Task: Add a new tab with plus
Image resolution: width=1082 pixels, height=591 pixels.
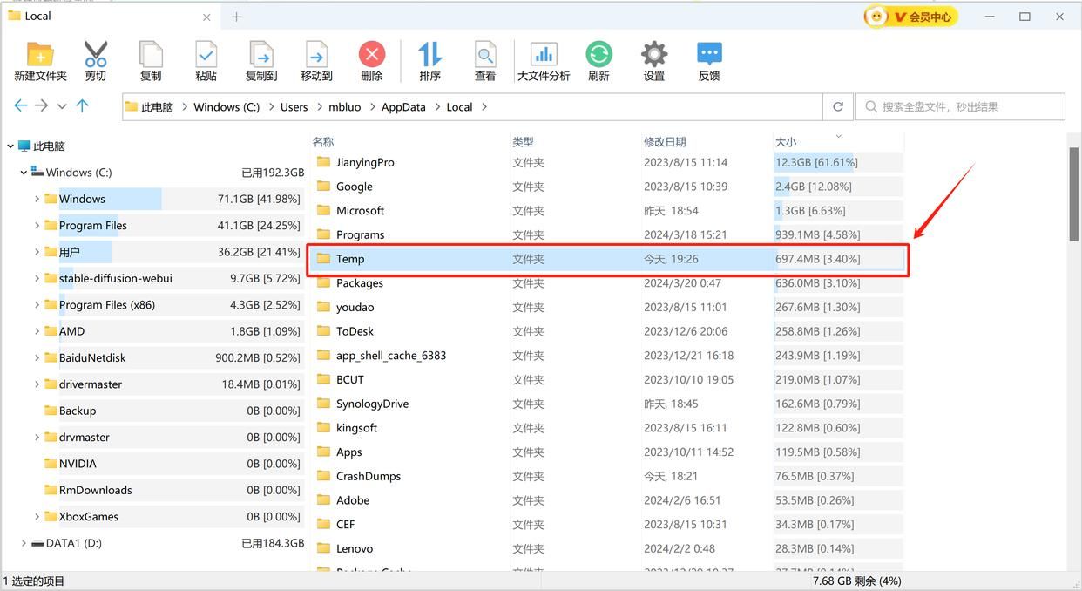Action: point(236,17)
